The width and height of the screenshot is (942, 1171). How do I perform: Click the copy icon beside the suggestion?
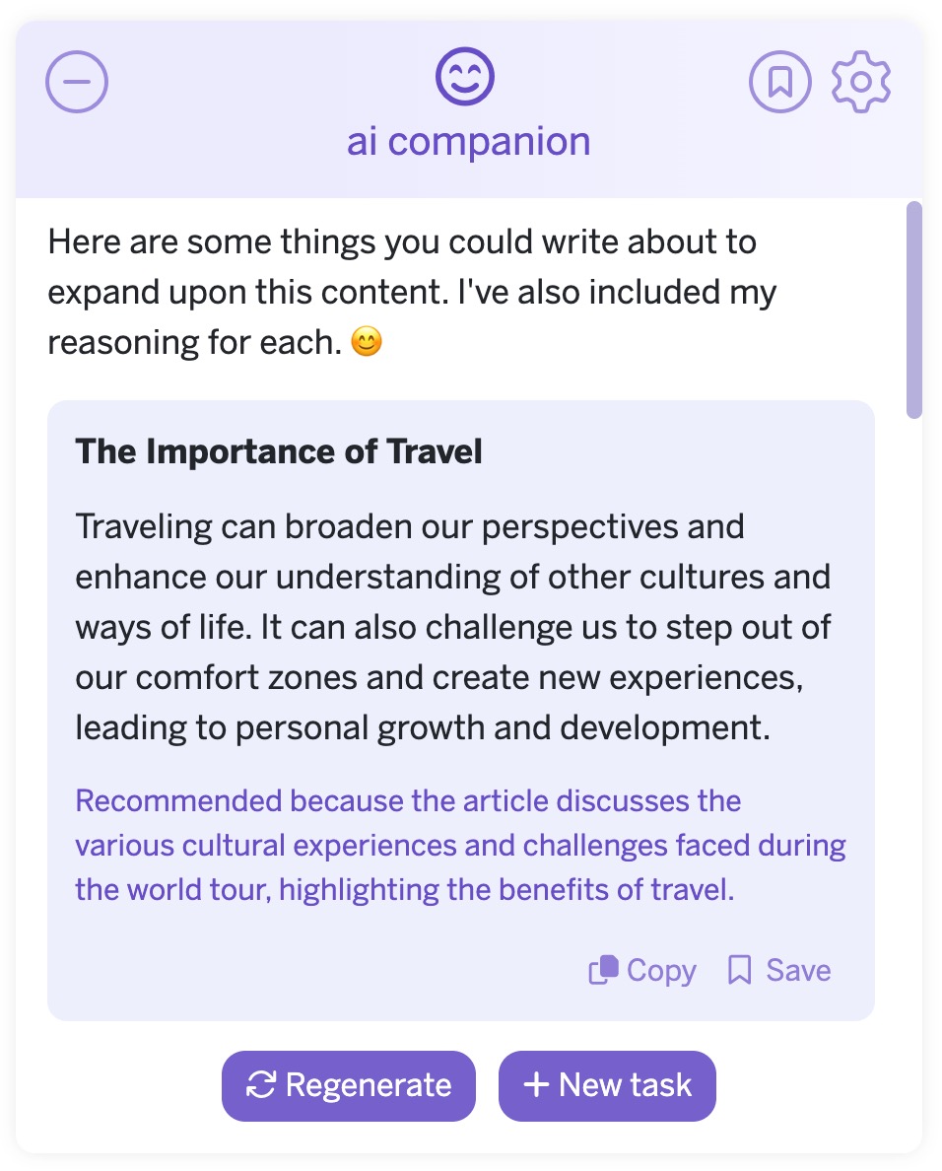coord(605,970)
